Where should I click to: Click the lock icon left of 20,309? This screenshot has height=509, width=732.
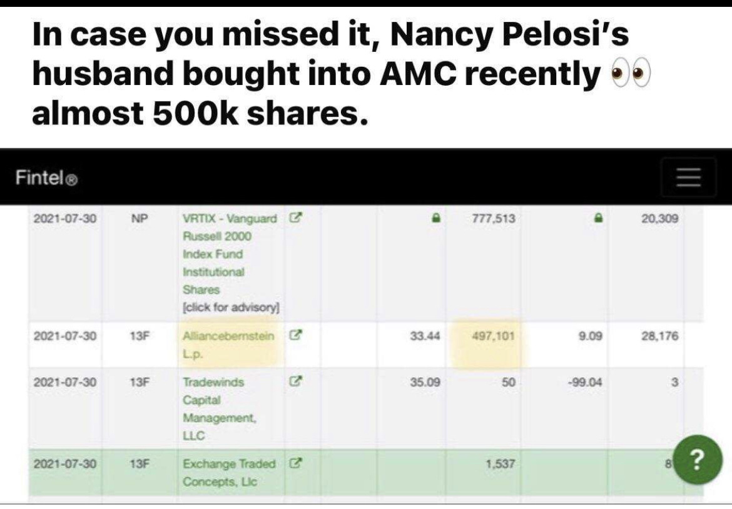point(599,219)
